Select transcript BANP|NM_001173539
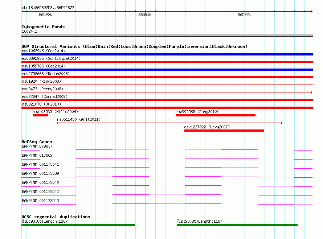The height and width of the screenshot is (239, 323). [40, 173]
